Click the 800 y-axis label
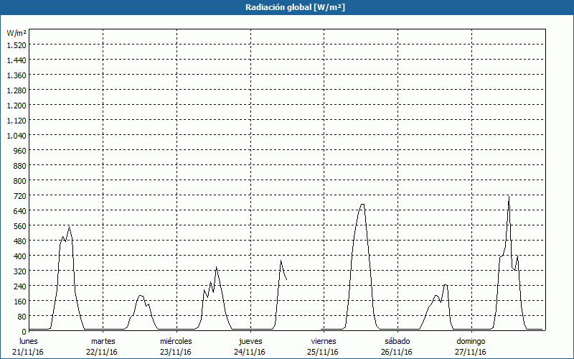Image resolution: width=574 pixels, height=359 pixels. point(20,181)
